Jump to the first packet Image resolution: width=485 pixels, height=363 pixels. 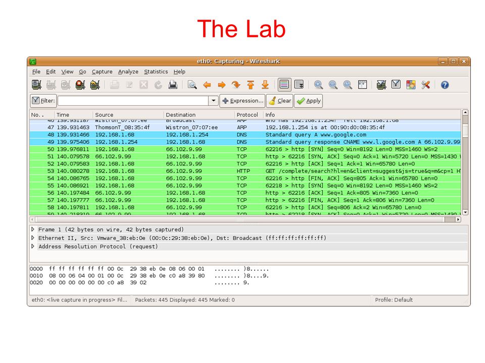251,85
